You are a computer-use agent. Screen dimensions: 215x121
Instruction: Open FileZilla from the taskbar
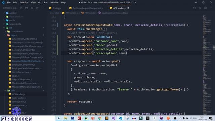pos(79,118)
